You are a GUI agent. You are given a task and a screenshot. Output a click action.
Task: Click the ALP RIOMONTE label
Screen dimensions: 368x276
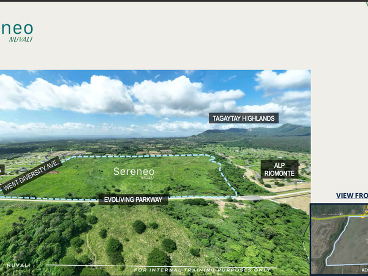click(x=279, y=169)
